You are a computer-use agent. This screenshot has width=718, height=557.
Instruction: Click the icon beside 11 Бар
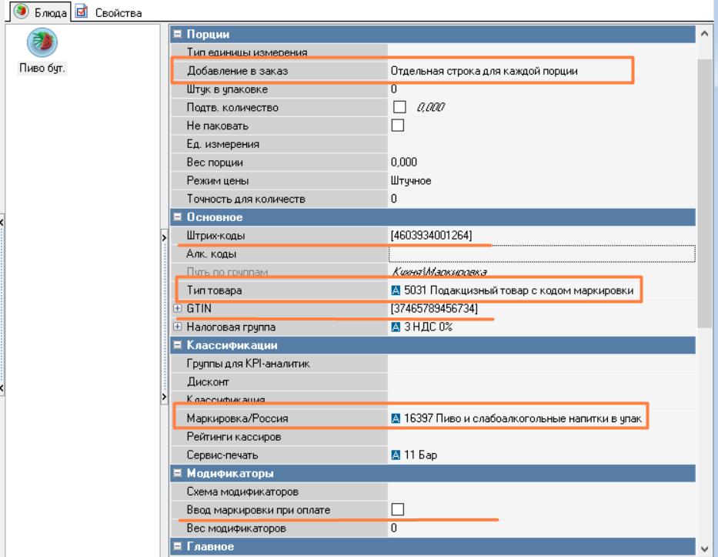coord(396,455)
